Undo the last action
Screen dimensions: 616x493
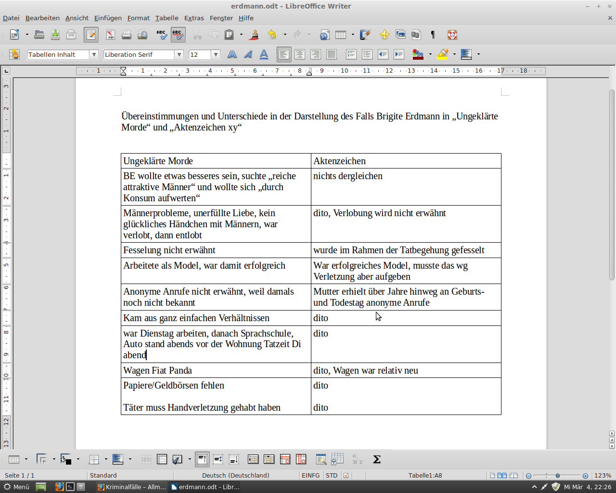pyautogui.click(x=272, y=35)
